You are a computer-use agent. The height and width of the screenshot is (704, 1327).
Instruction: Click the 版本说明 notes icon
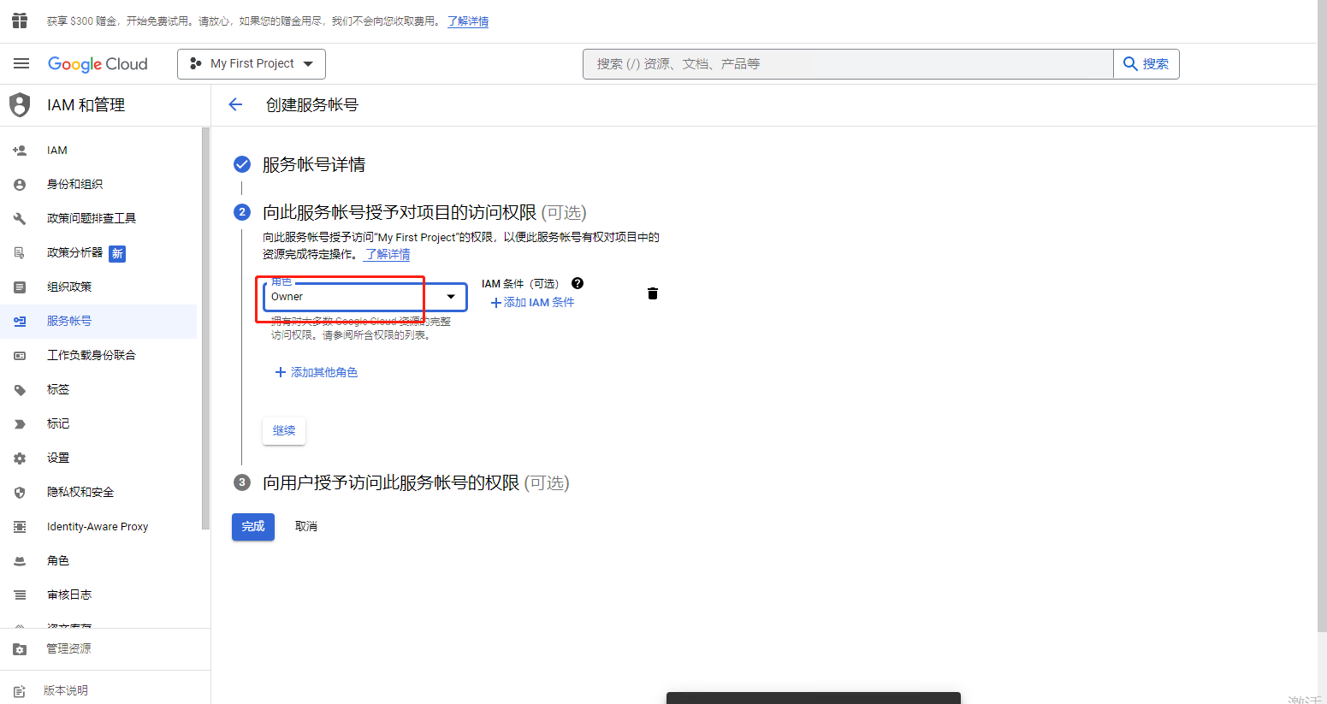click(x=20, y=691)
